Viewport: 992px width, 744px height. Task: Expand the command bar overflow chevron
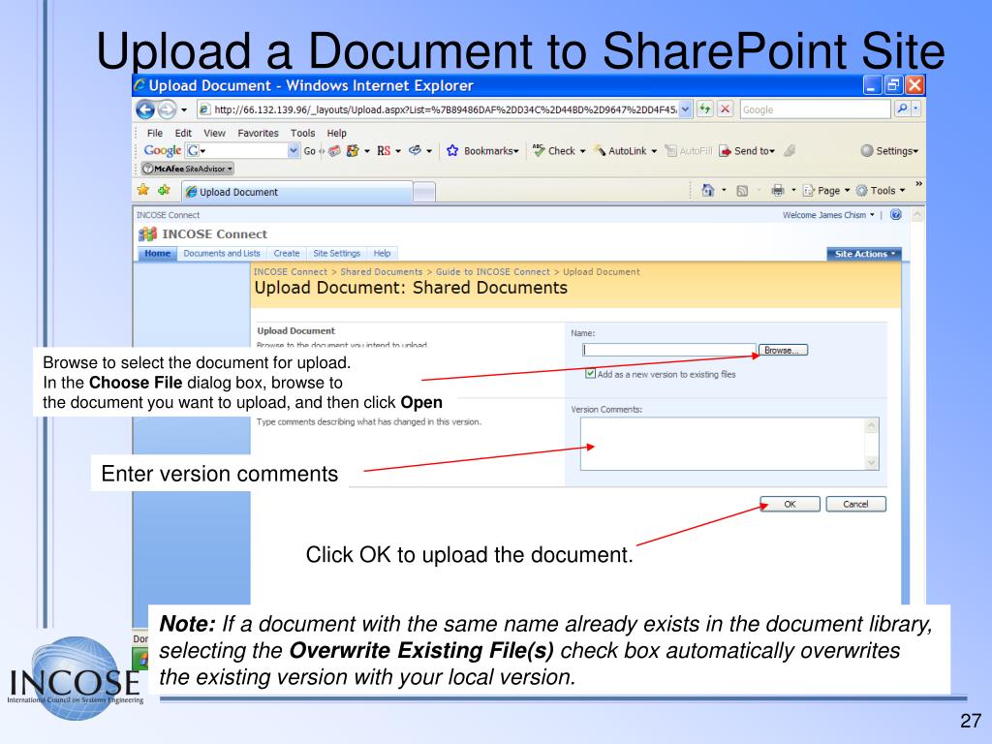click(x=918, y=184)
